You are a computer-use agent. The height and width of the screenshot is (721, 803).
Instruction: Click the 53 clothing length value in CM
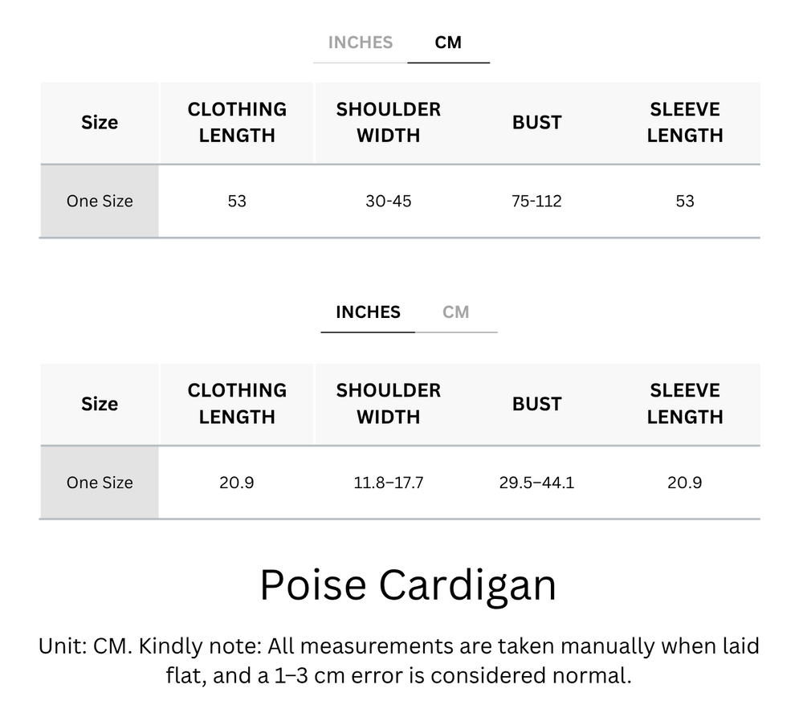pyautogui.click(x=236, y=201)
